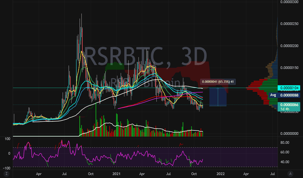The width and height of the screenshot is (303, 178).
Task: Click the RSI 40.00 scale label
Action: point(285,162)
